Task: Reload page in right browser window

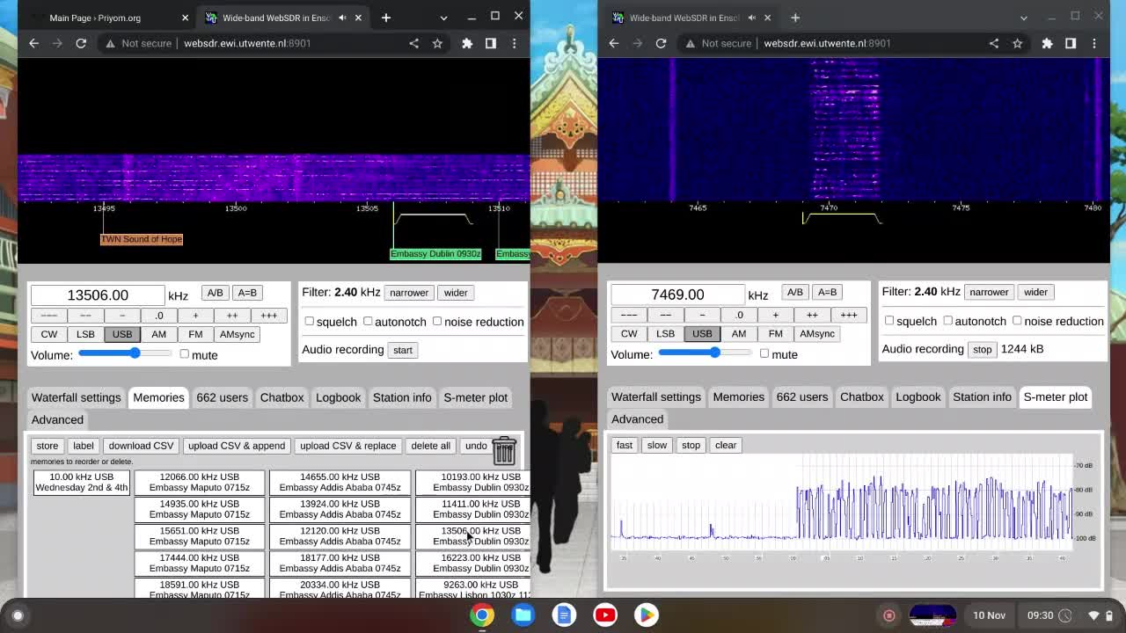Action: coord(661,43)
